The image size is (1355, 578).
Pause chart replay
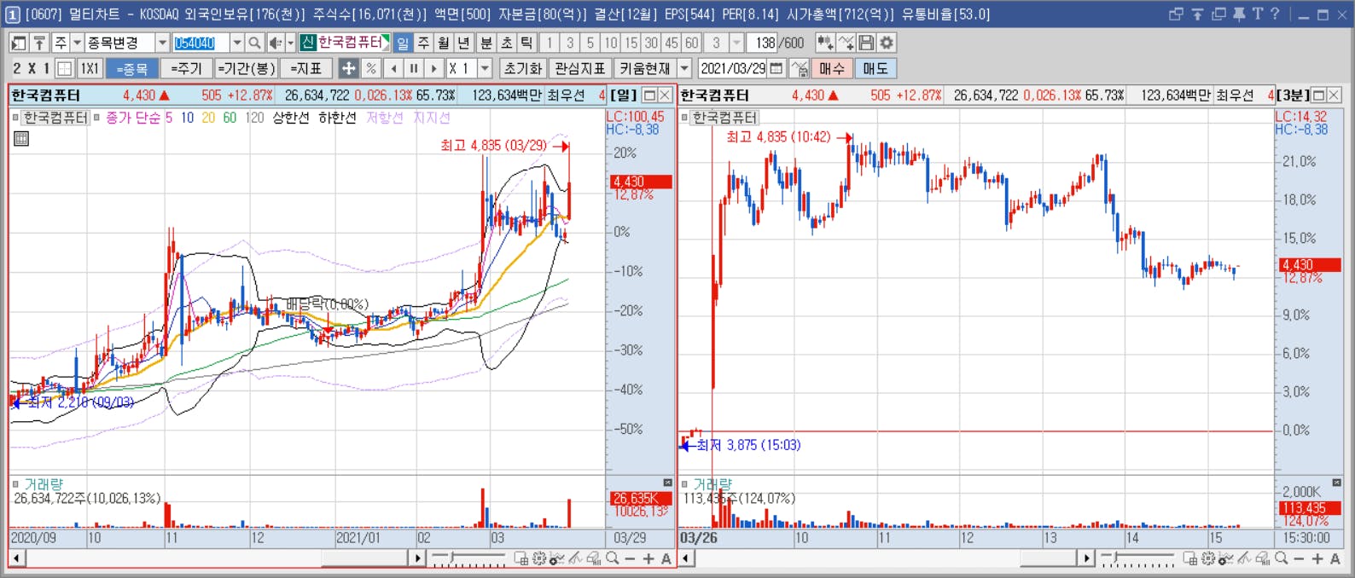point(414,68)
